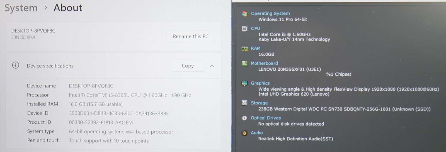The height and width of the screenshot is (152, 446).
Task: Click the Rename this PC button
Action: tap(191, 36)
